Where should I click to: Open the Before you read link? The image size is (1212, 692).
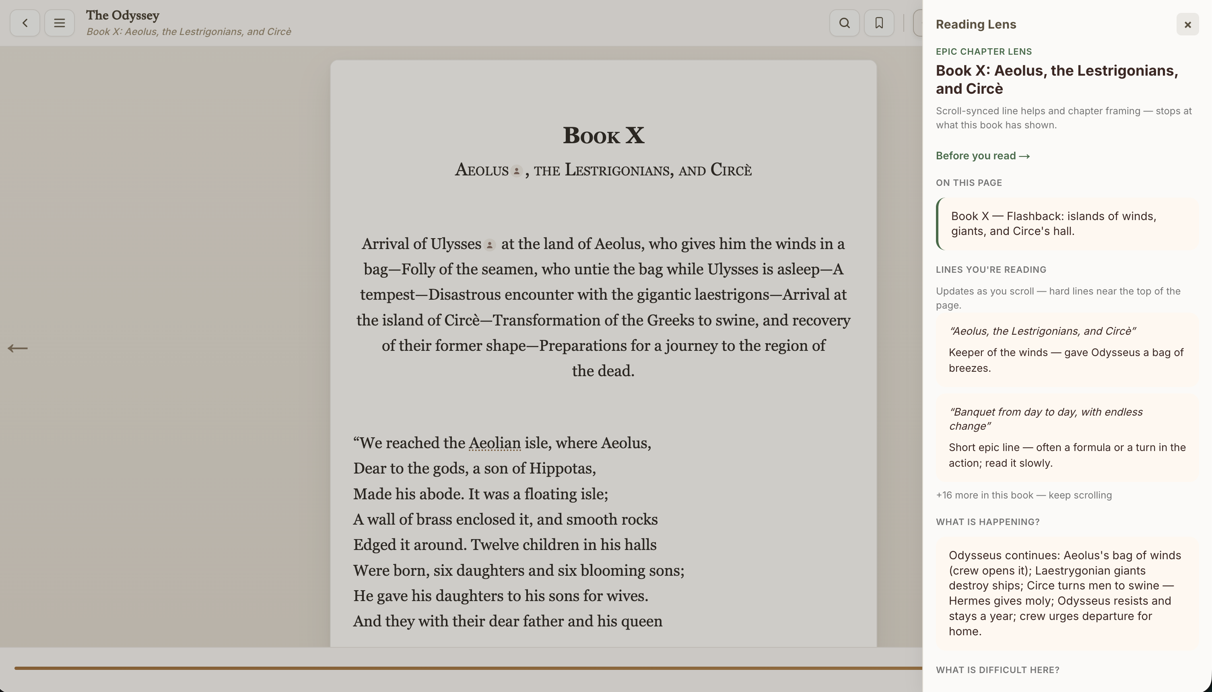coord(982,156)
